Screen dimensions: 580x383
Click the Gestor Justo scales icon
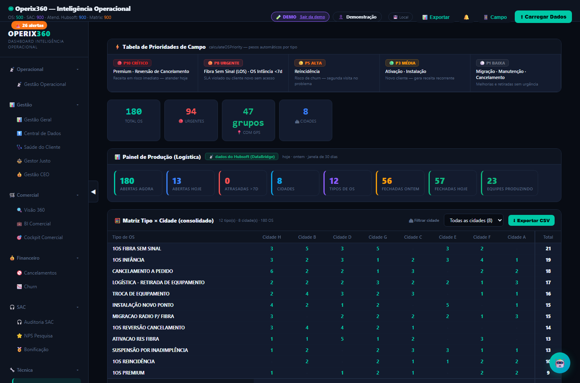tap(19, 161)
